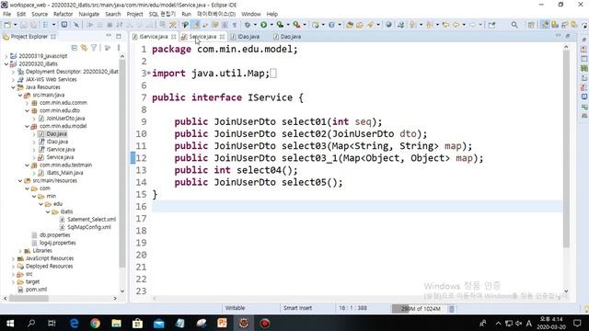Expand the Libraries node
Viewport: 589px width, 331px height.
click(20, 251)
